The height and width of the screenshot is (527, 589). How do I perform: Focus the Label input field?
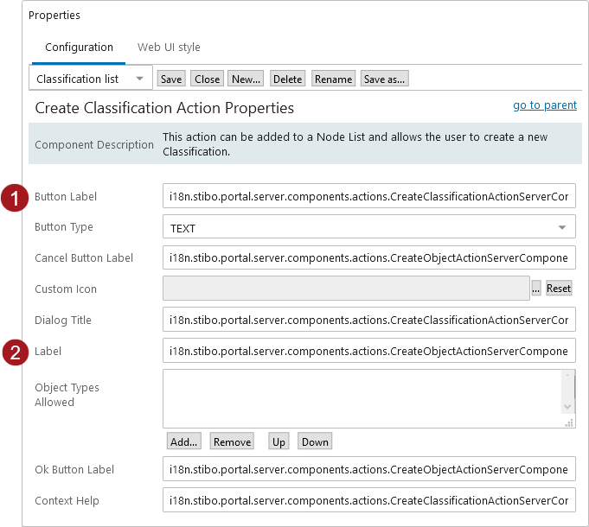[x=368, y=351]
